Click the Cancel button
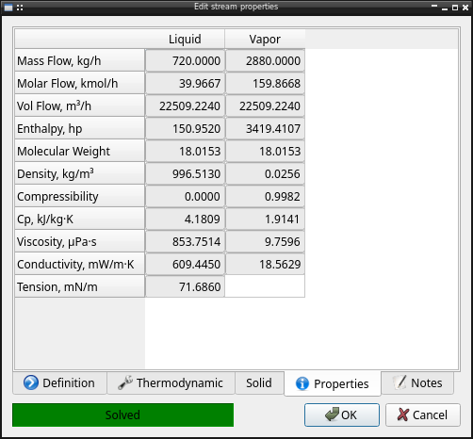The width and height of the screenshot is (473, 439). [x=423, y=415]
